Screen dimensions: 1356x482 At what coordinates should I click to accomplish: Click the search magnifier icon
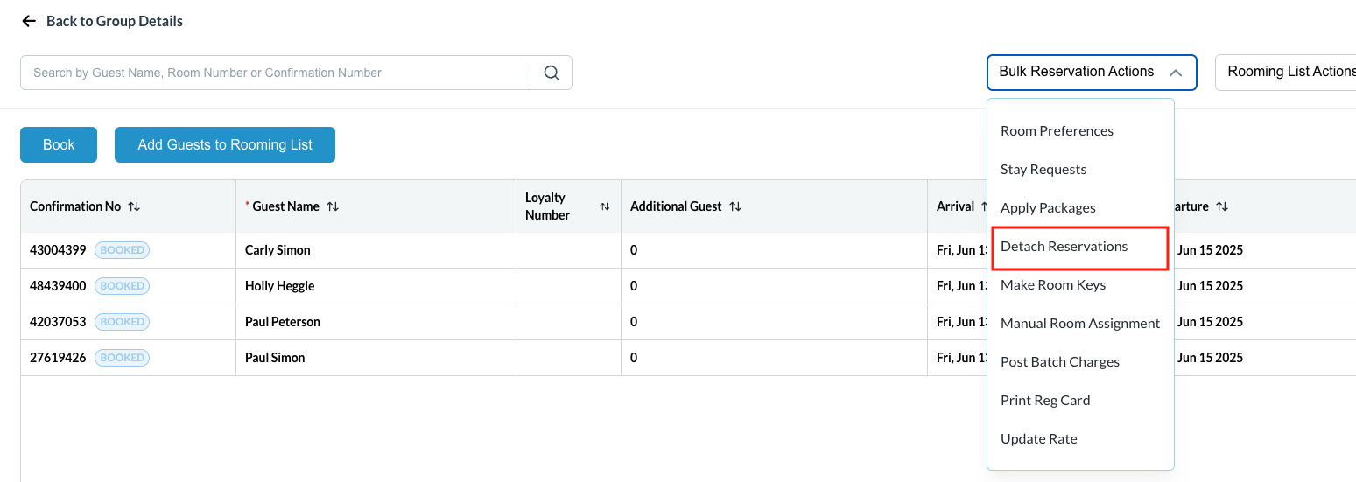[551, 73]
